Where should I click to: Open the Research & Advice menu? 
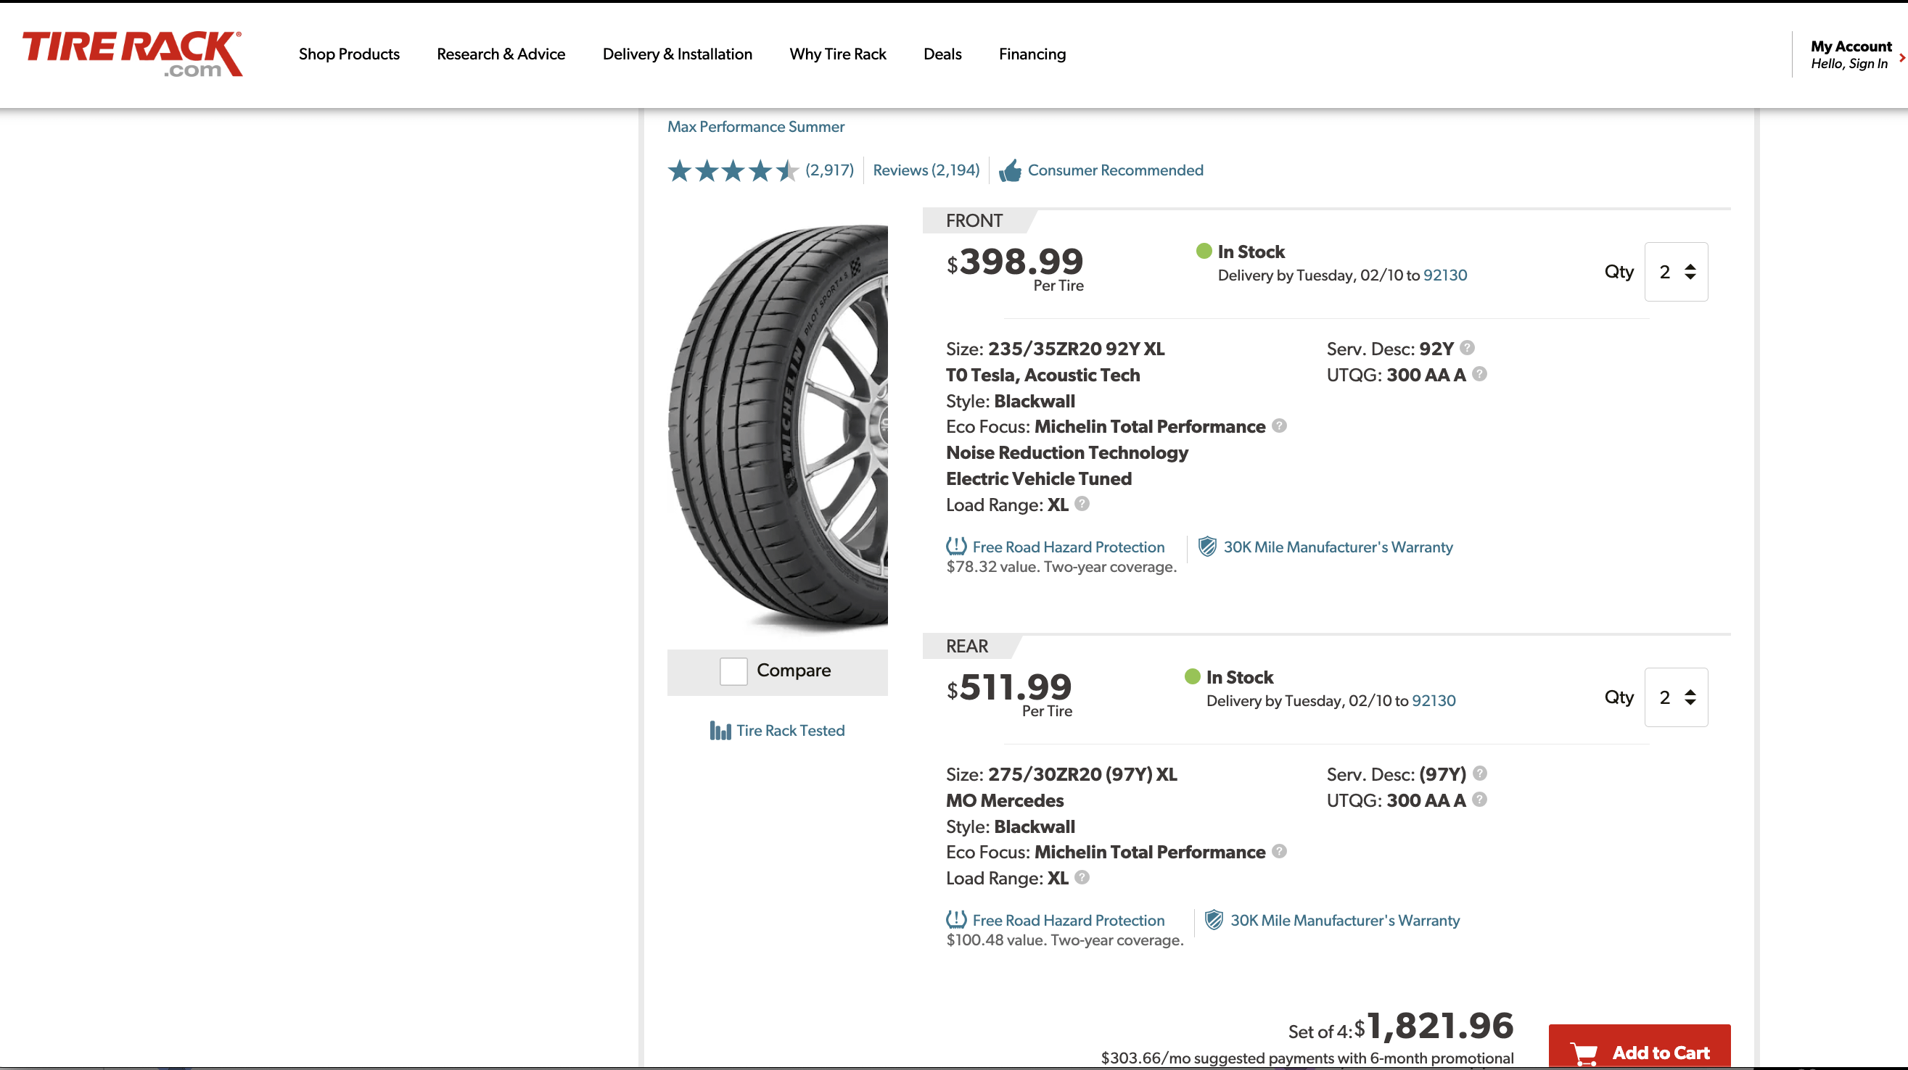click(x=501, y=54)
